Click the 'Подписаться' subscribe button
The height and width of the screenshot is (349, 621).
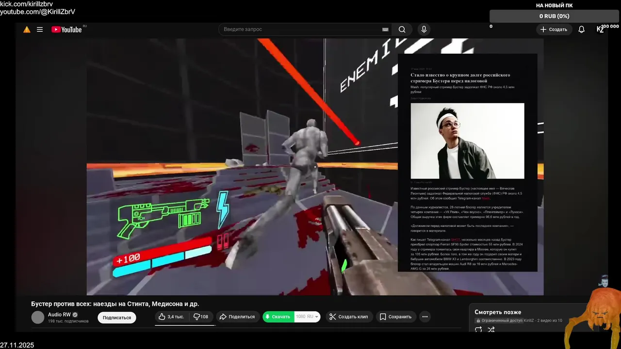117,317
